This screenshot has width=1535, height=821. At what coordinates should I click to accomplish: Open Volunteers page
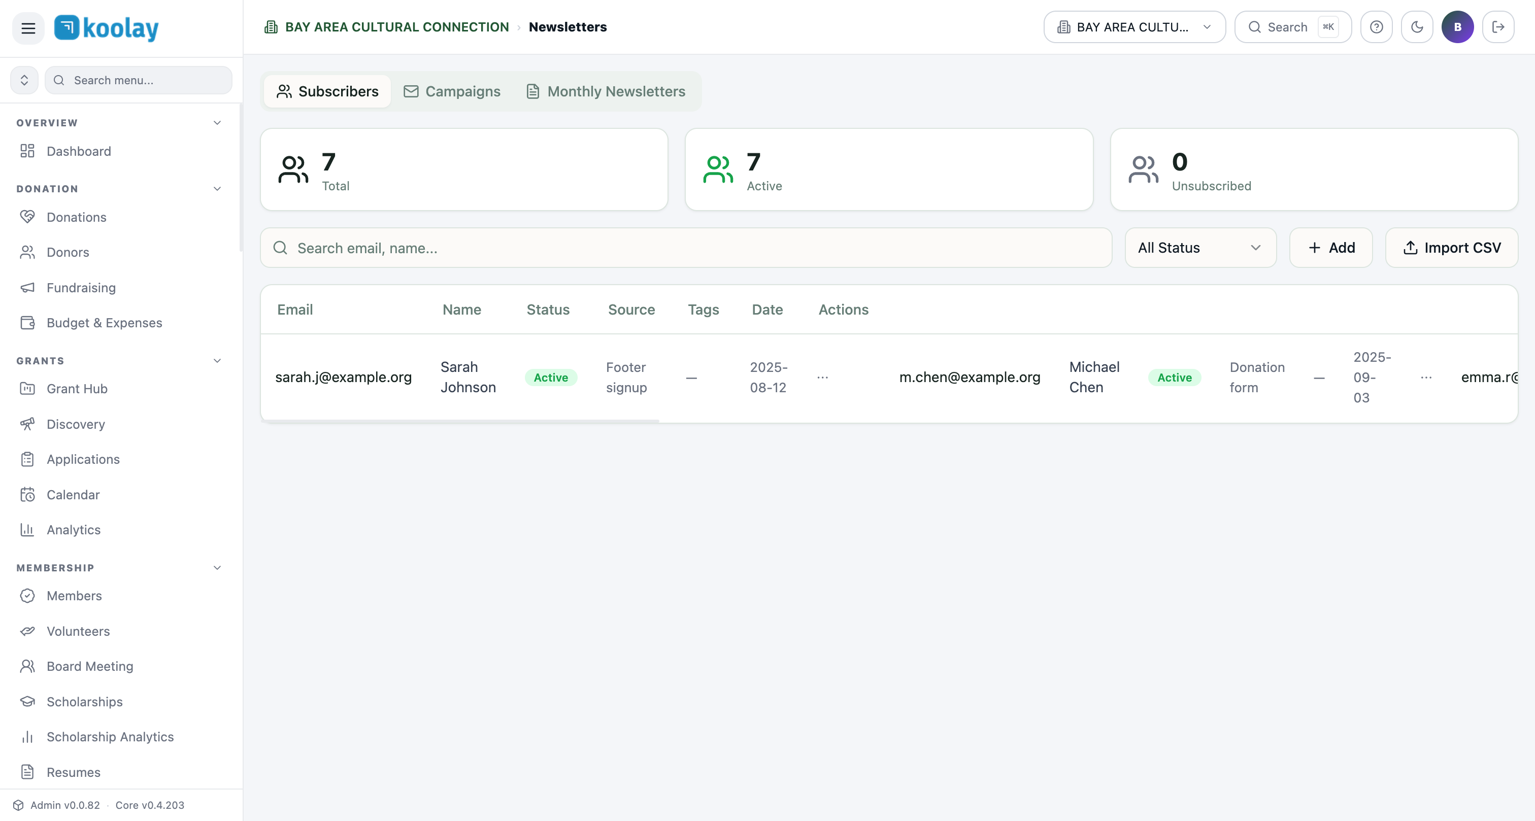78,631
